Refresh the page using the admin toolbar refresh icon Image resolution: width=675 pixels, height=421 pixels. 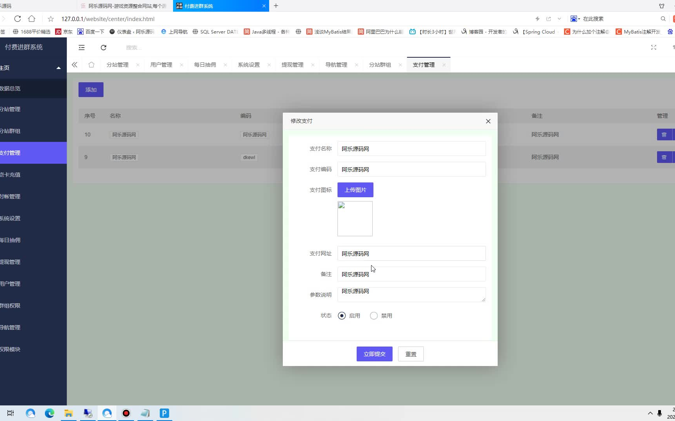click(104, 48)
